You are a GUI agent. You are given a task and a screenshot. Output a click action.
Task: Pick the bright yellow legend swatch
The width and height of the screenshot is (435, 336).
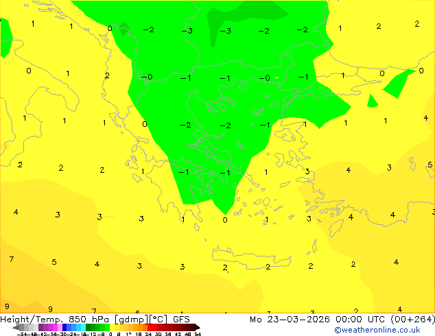(112, 327)
